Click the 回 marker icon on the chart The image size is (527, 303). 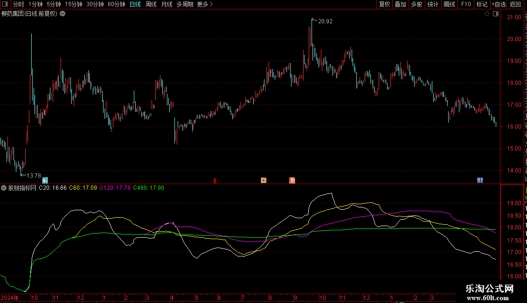[263, 180]
